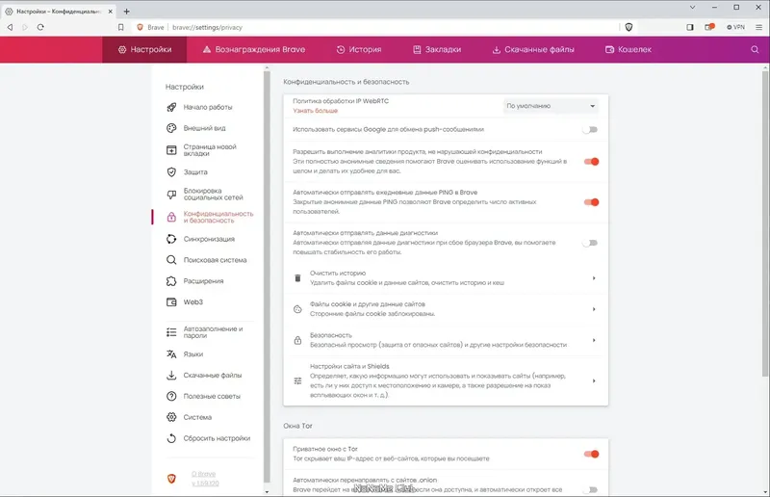Viewport: 770px width, 497px height.
Task: Select Web3 label in sidebar
Action: point(193,301)
